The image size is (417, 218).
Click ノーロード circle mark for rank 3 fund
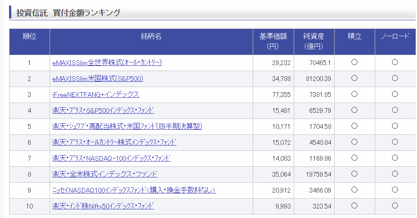pos(395,94)
